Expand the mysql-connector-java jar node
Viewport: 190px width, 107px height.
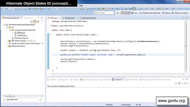7,43
